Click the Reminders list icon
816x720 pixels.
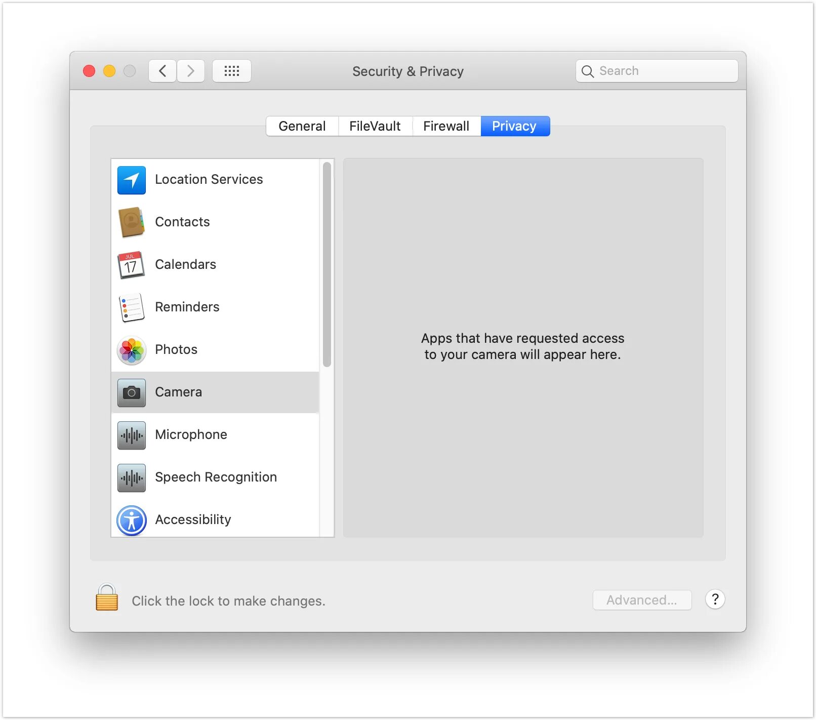point(131,307)
